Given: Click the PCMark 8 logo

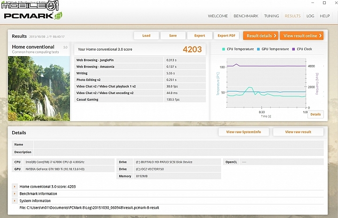Looking at the screenshot, I should (33, 16).
